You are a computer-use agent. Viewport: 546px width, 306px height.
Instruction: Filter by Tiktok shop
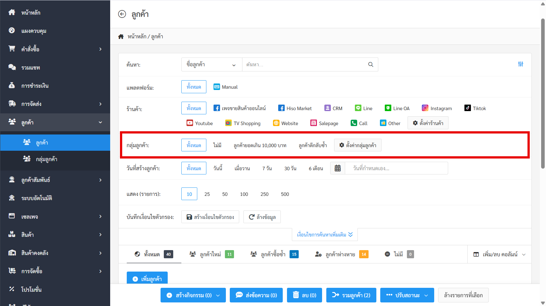point(475,108)
